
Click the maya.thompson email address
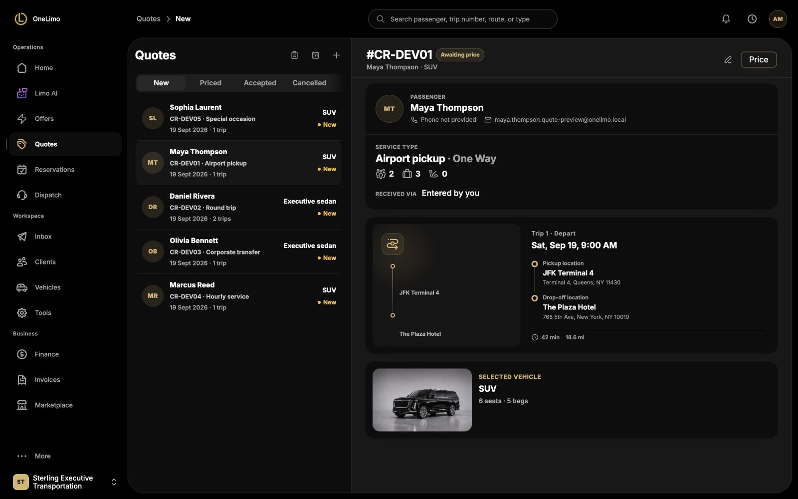(x=560, y=120)
